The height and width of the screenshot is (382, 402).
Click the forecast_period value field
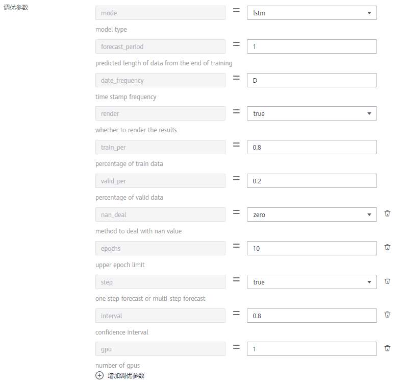coord(311,46)
